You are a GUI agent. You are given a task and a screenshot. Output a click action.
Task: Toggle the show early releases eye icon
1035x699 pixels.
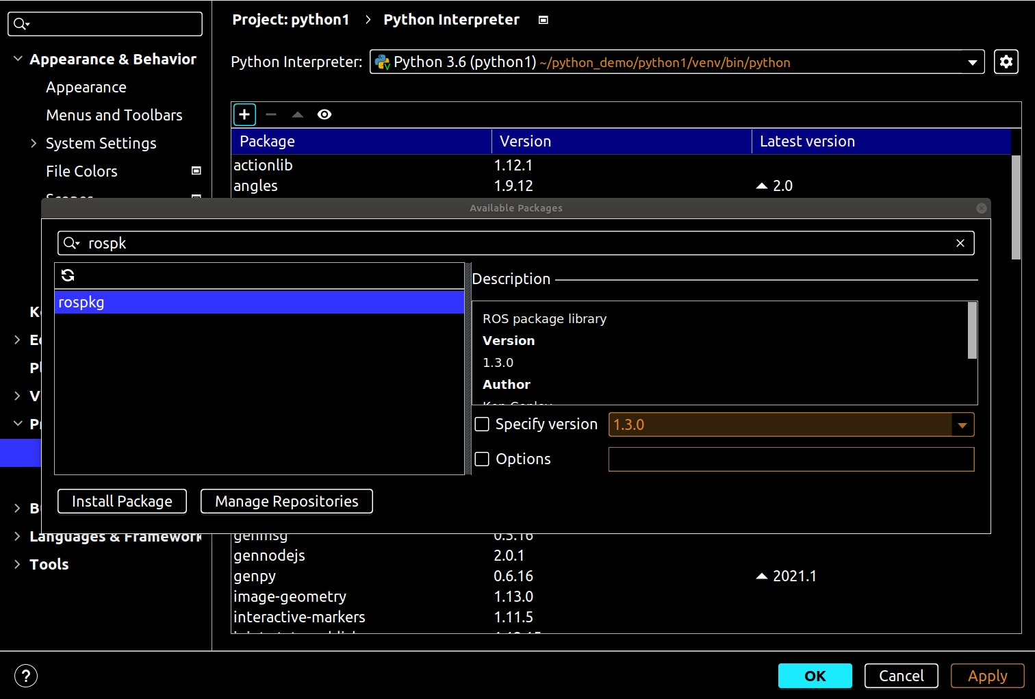(324, 114)
